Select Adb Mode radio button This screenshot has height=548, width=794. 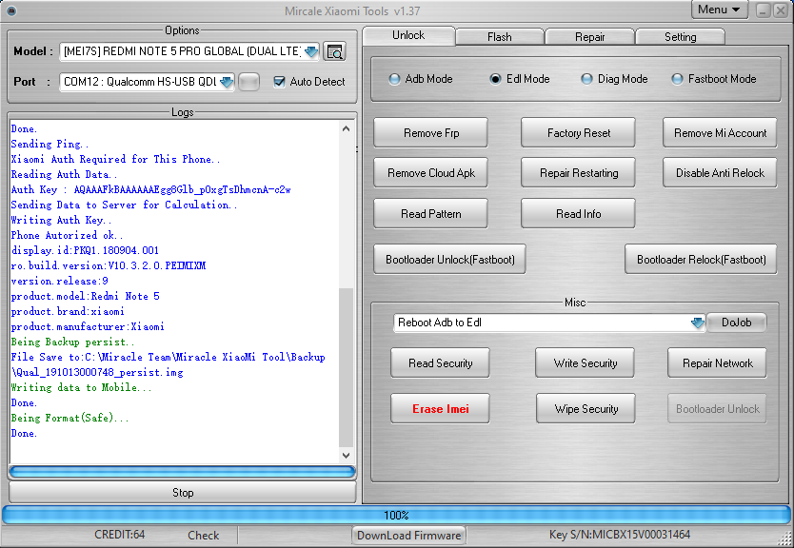[x=394, y=80]
